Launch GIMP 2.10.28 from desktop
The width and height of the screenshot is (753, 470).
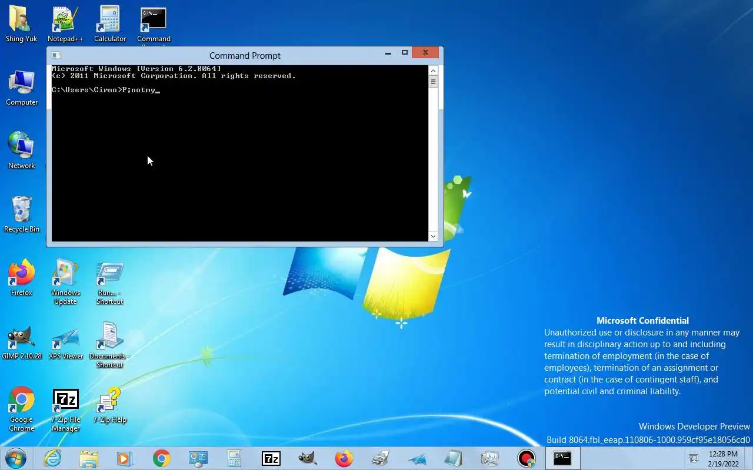pos(22,342)
